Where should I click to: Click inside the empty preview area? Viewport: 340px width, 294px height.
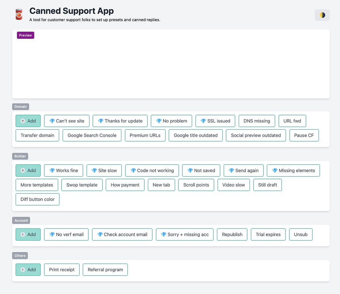tap(171, 68)
